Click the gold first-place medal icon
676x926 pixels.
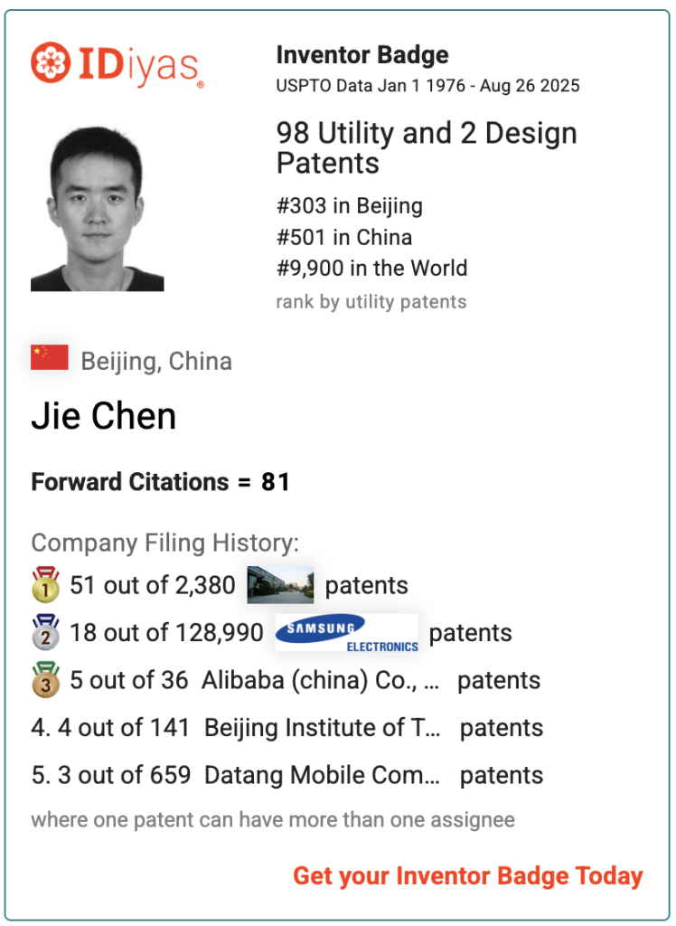click(45, 585)
